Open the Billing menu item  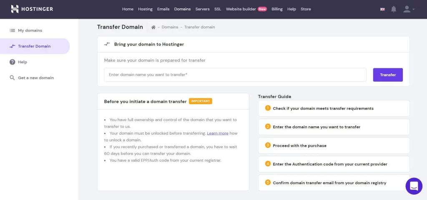pyautogui.click(x=277, y=9)
